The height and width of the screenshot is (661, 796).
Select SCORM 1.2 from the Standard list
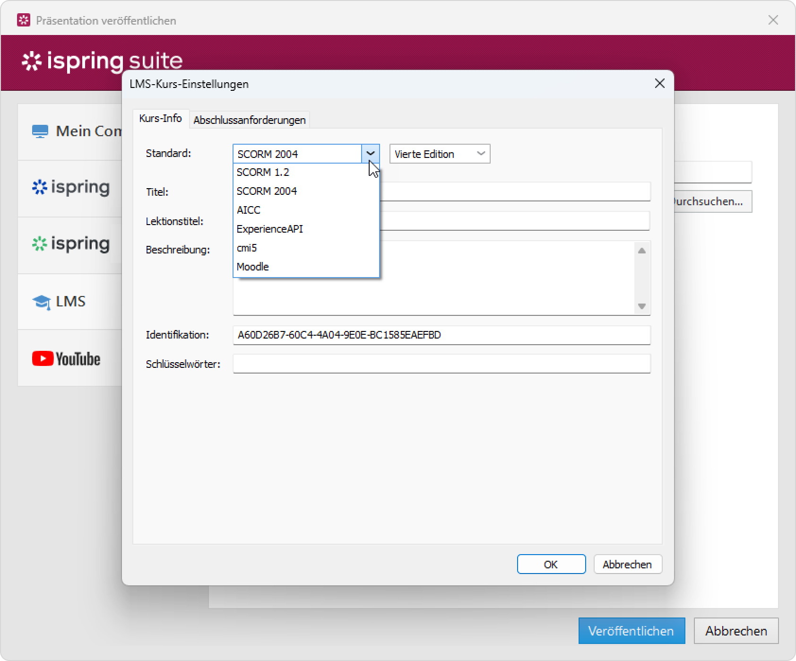(306, 173)
